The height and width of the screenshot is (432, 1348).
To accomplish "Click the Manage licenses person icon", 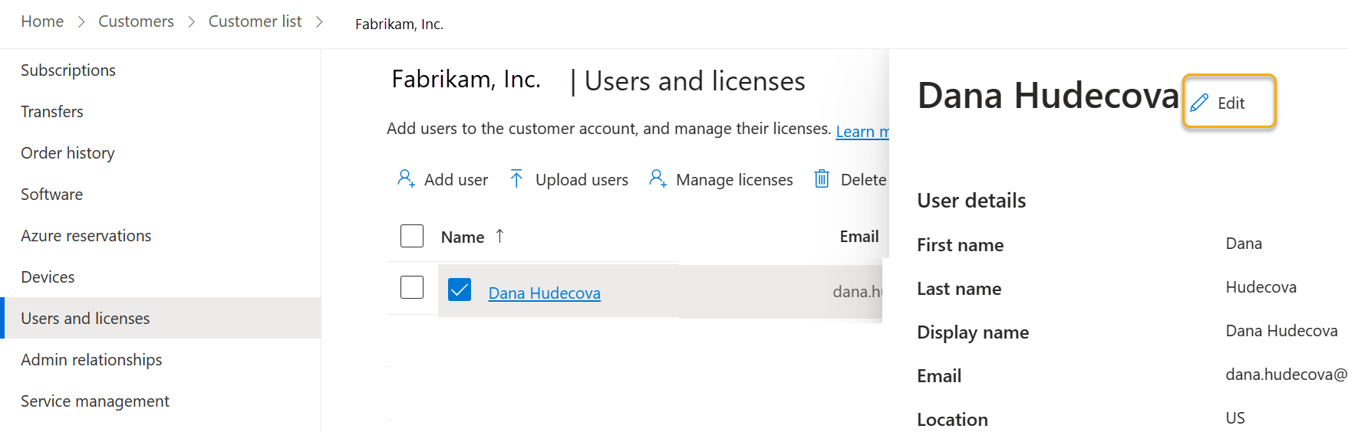I will coord(658,178).
